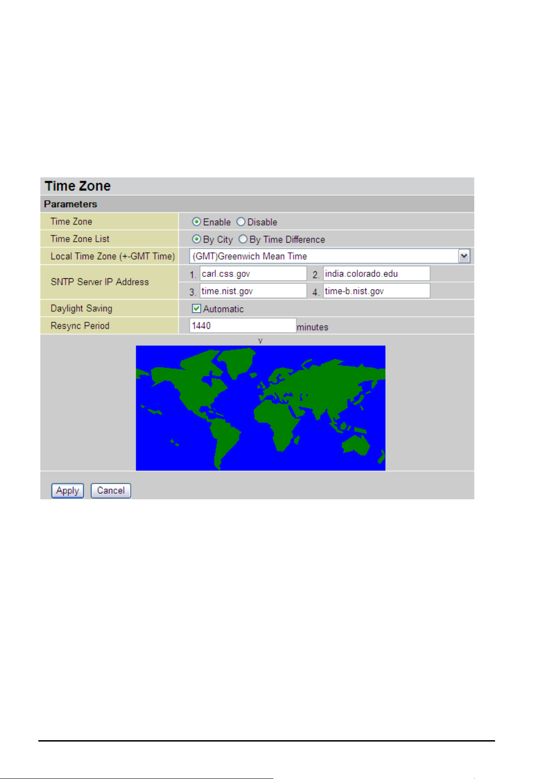This screenshot has height=779, width=550.
Task: Click SNTP server field containing time.nist.gov
Action: 253,291
